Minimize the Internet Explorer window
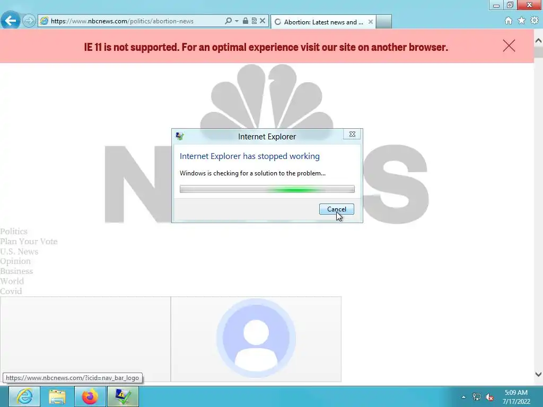 496,5
